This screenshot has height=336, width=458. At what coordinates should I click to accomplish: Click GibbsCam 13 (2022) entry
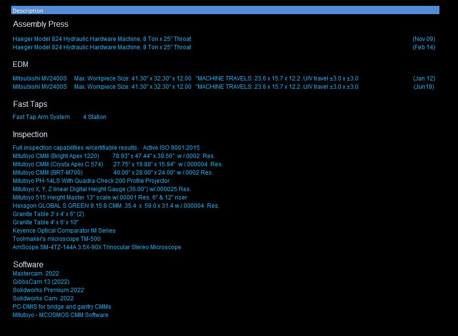[x=41, y=282]
